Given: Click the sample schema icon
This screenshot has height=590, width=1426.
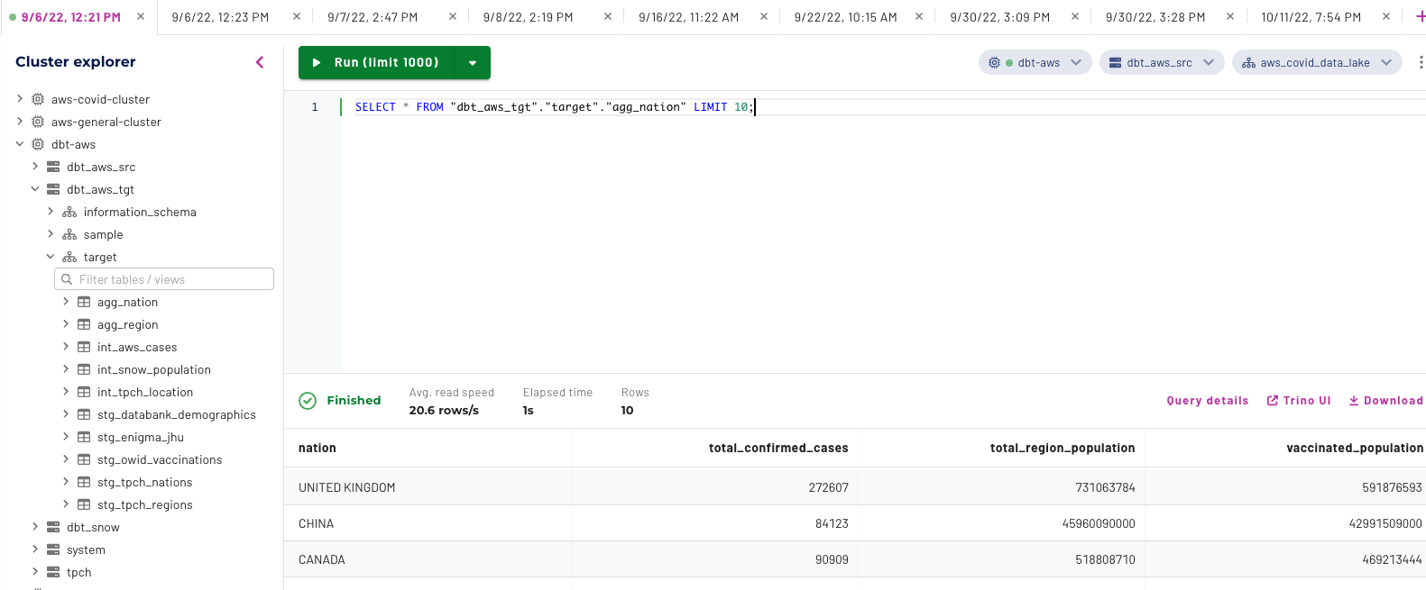Looking at the screenshot, I should (x=69, y=234).
